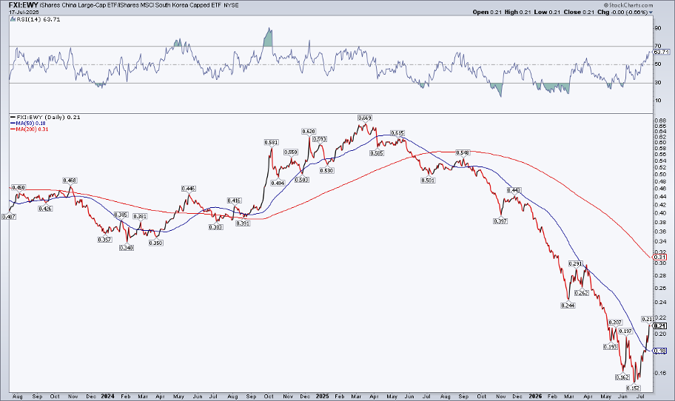The height and width of the screenshot is (401, 675).
Task: Click the High 0.21 value
Action: click(x=517, y=12)
